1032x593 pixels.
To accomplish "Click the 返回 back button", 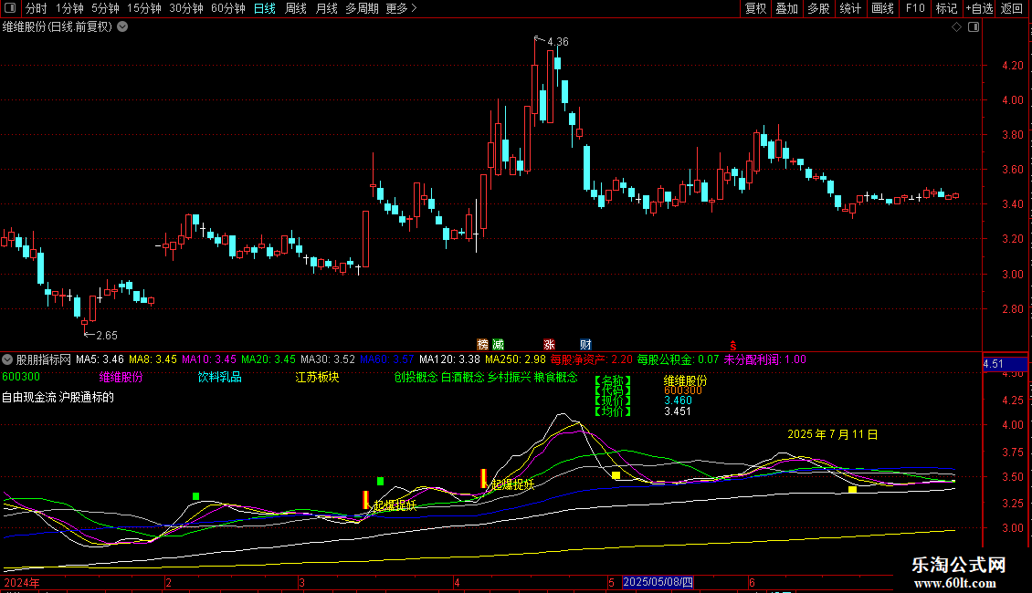I will (1012, 8).
